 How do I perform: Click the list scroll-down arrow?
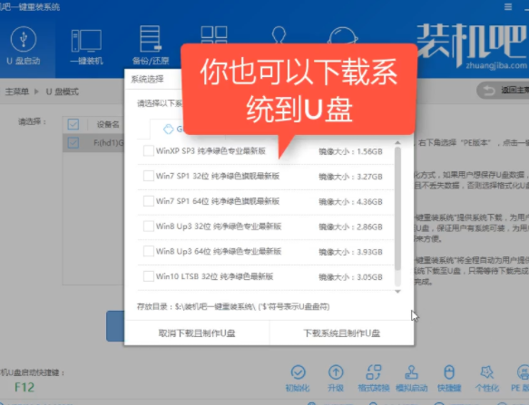pos(397,292)
